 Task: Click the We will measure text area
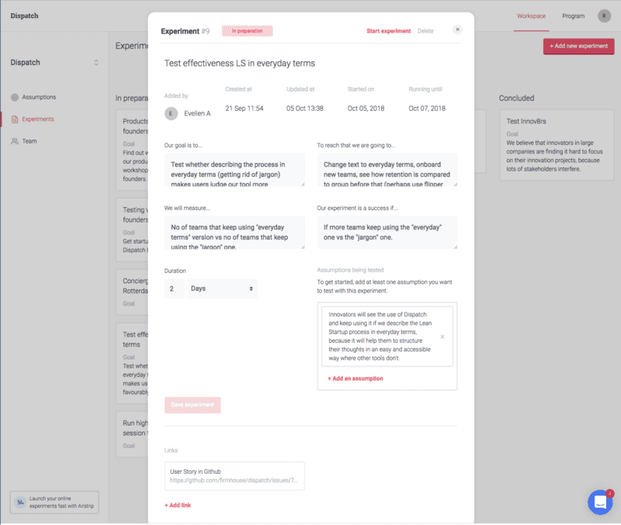(x=234, y=232)
